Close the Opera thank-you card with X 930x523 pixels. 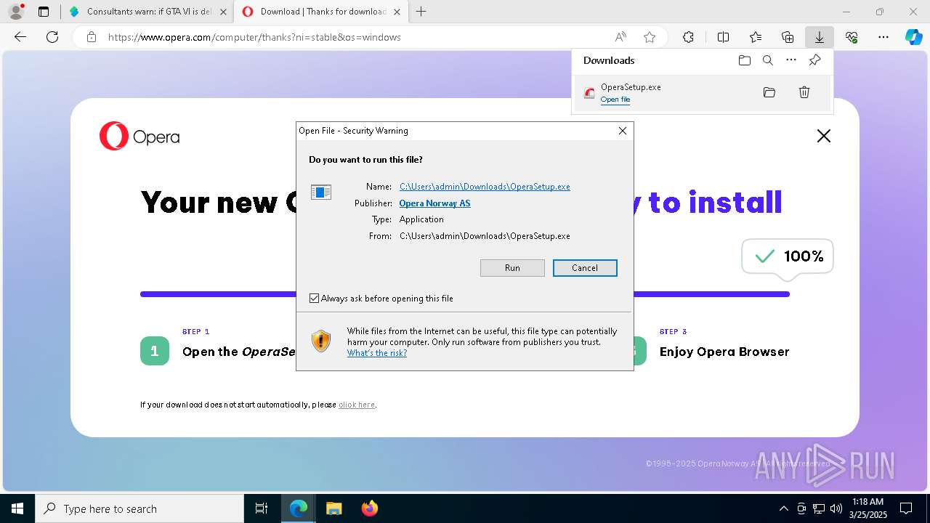(823, 136)
